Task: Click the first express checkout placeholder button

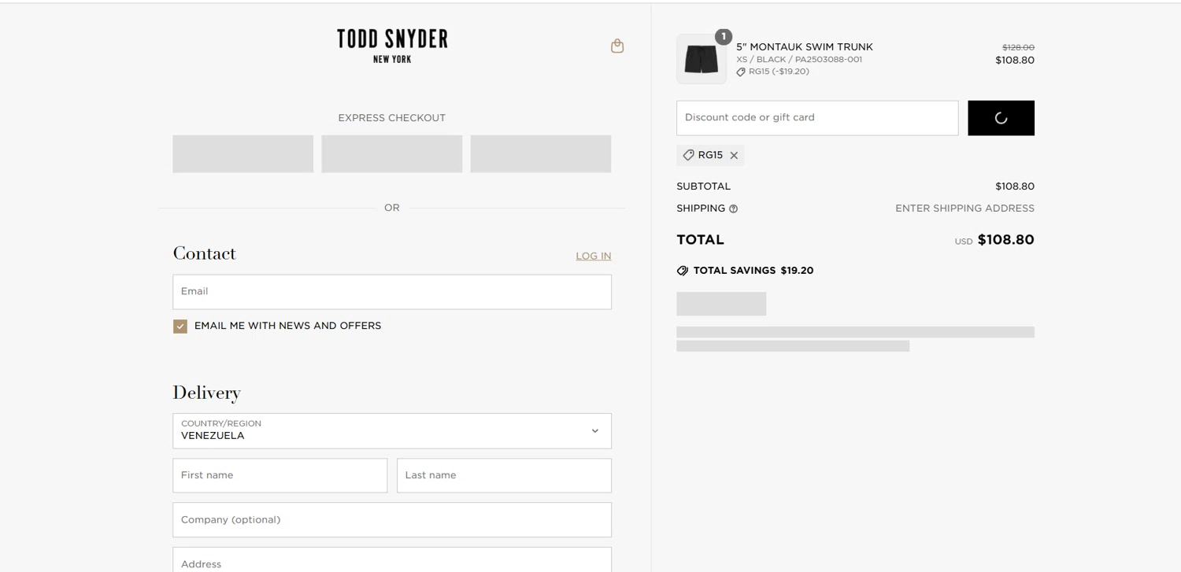Action: [x=243, y=153]
